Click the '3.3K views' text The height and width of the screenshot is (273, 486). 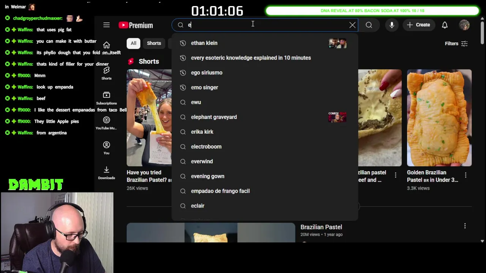click(x=418, y=188)
